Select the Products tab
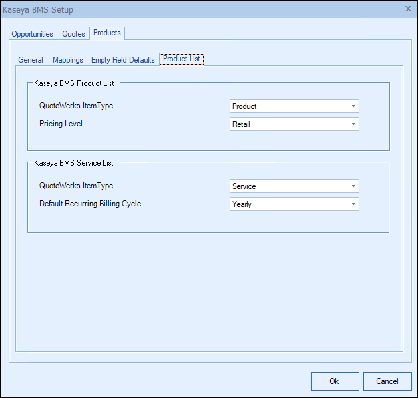 [106, 33]
